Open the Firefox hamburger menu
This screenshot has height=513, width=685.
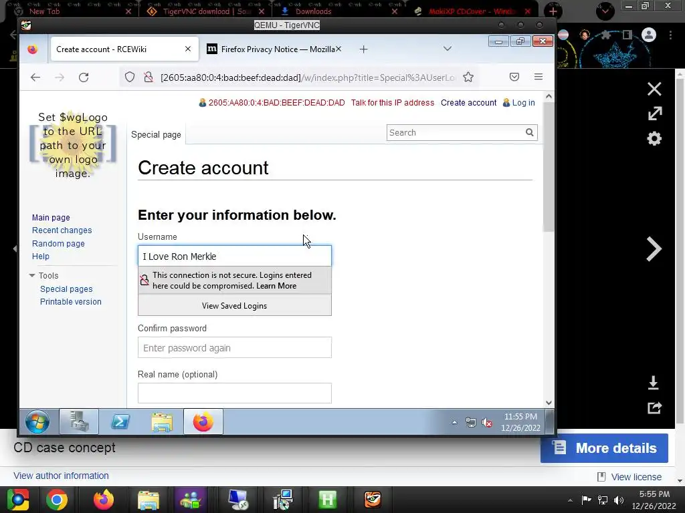click(x=539, y=77)
